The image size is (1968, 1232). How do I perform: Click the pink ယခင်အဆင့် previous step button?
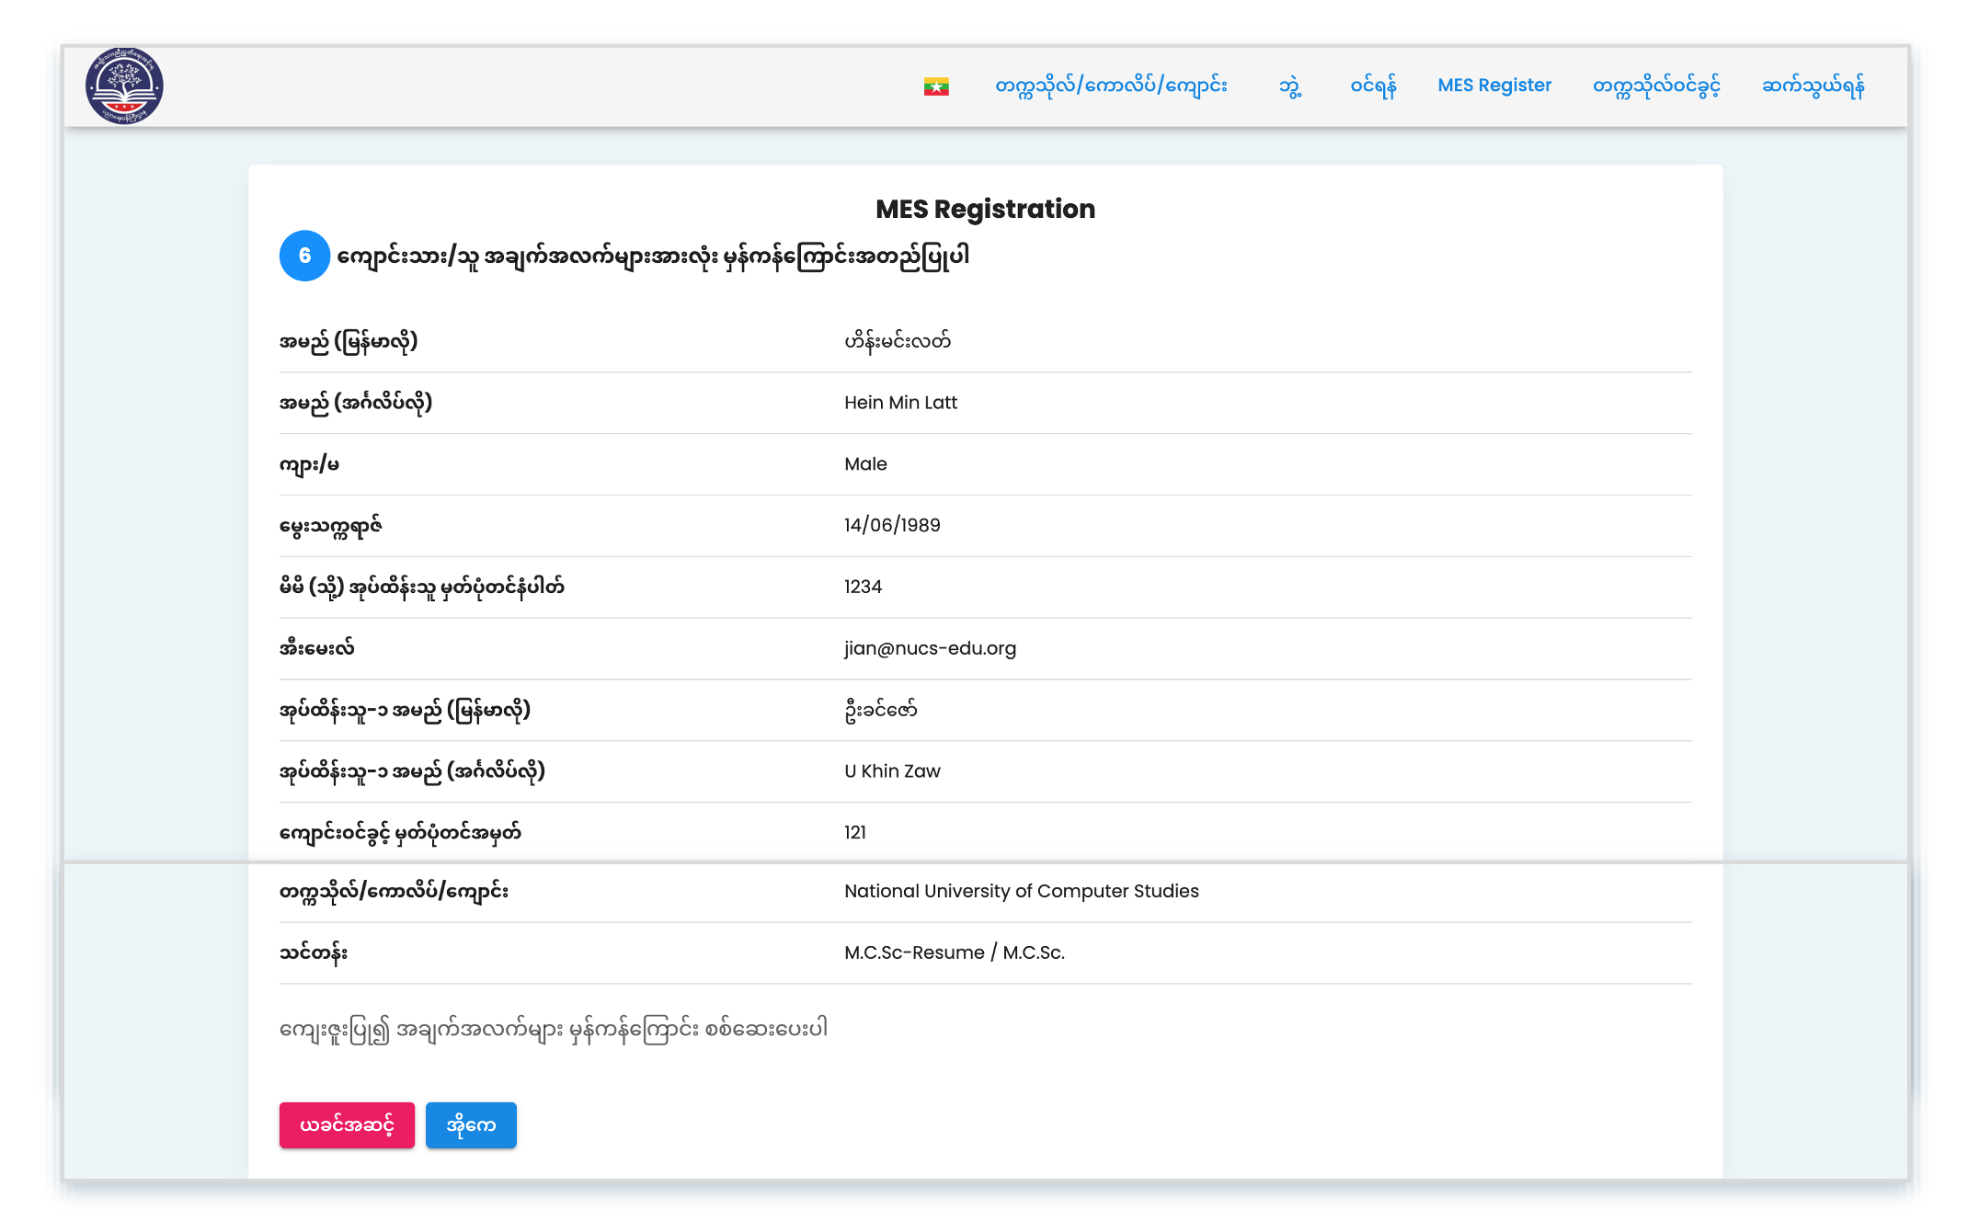coord(347,1125)
